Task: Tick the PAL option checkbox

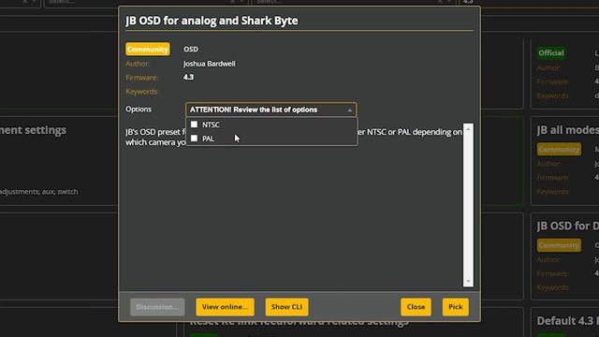Action: tap(194, 138)
